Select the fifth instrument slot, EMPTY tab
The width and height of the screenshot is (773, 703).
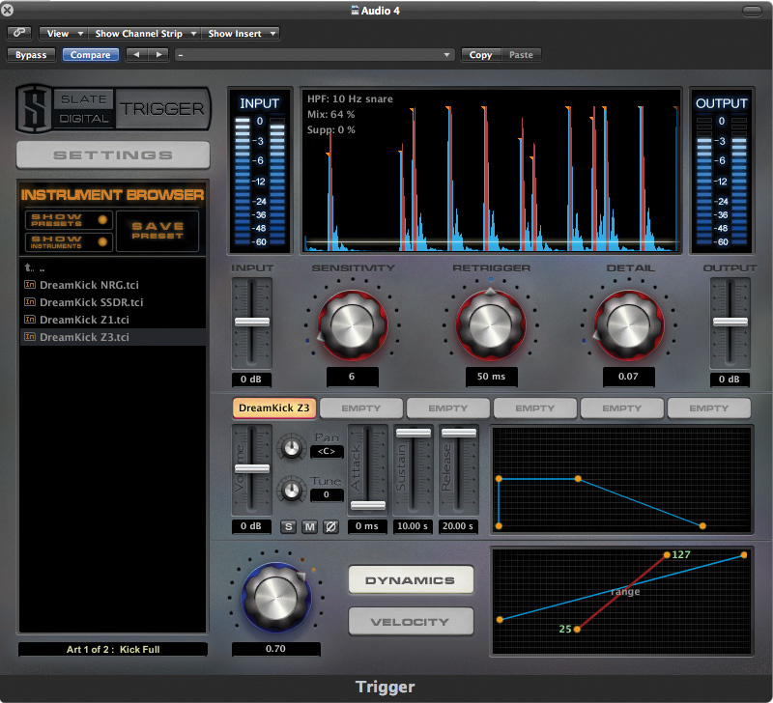tap(622, 408)
